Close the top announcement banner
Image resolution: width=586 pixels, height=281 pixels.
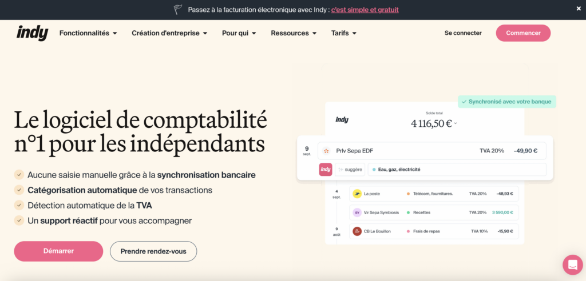pyautogui.click(x=579, y=9)
